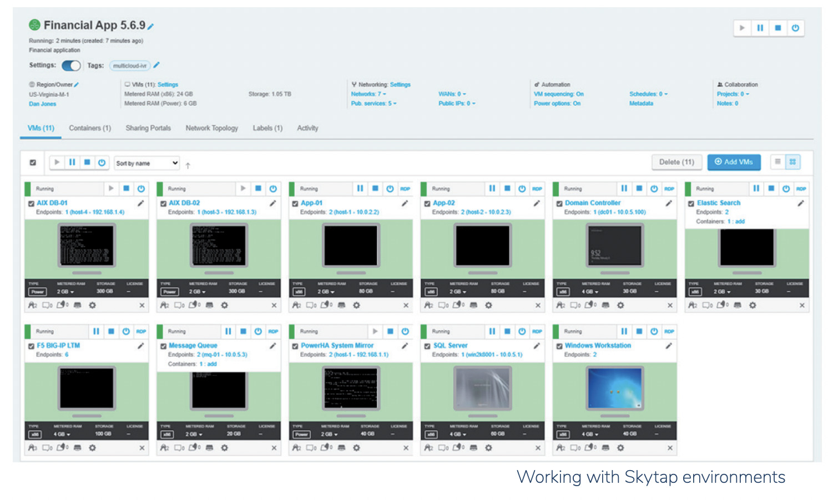Open the settings gear for Message Queue
Viewport: 828px width, 500px height.
(x=224, y=448)
